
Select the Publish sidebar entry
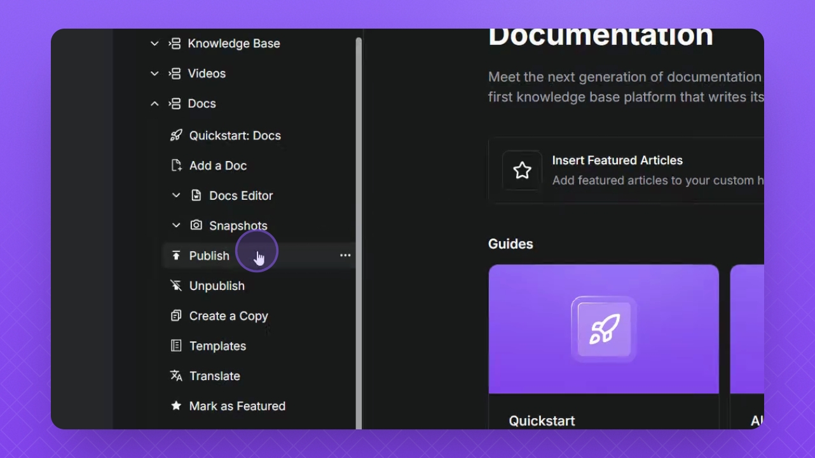click(259, 255)
